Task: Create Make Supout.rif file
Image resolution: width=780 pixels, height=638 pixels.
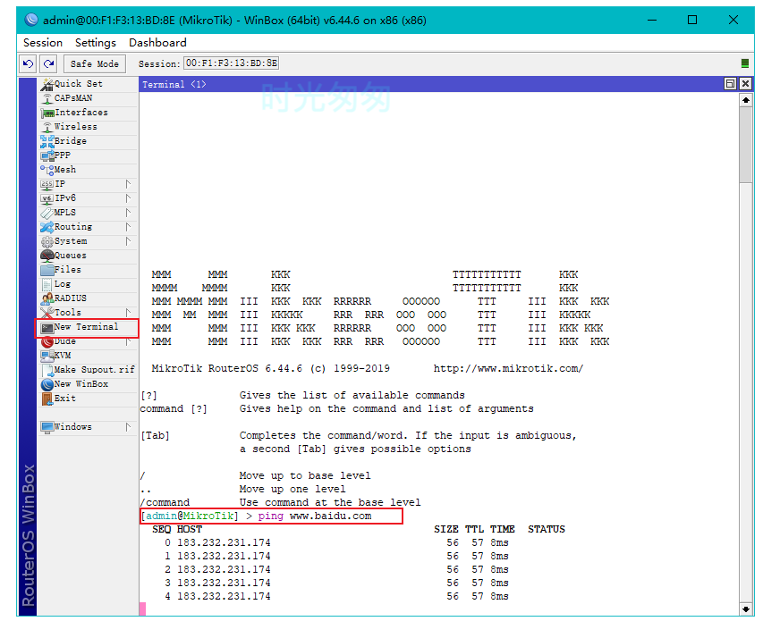Action: coord(88,370)
